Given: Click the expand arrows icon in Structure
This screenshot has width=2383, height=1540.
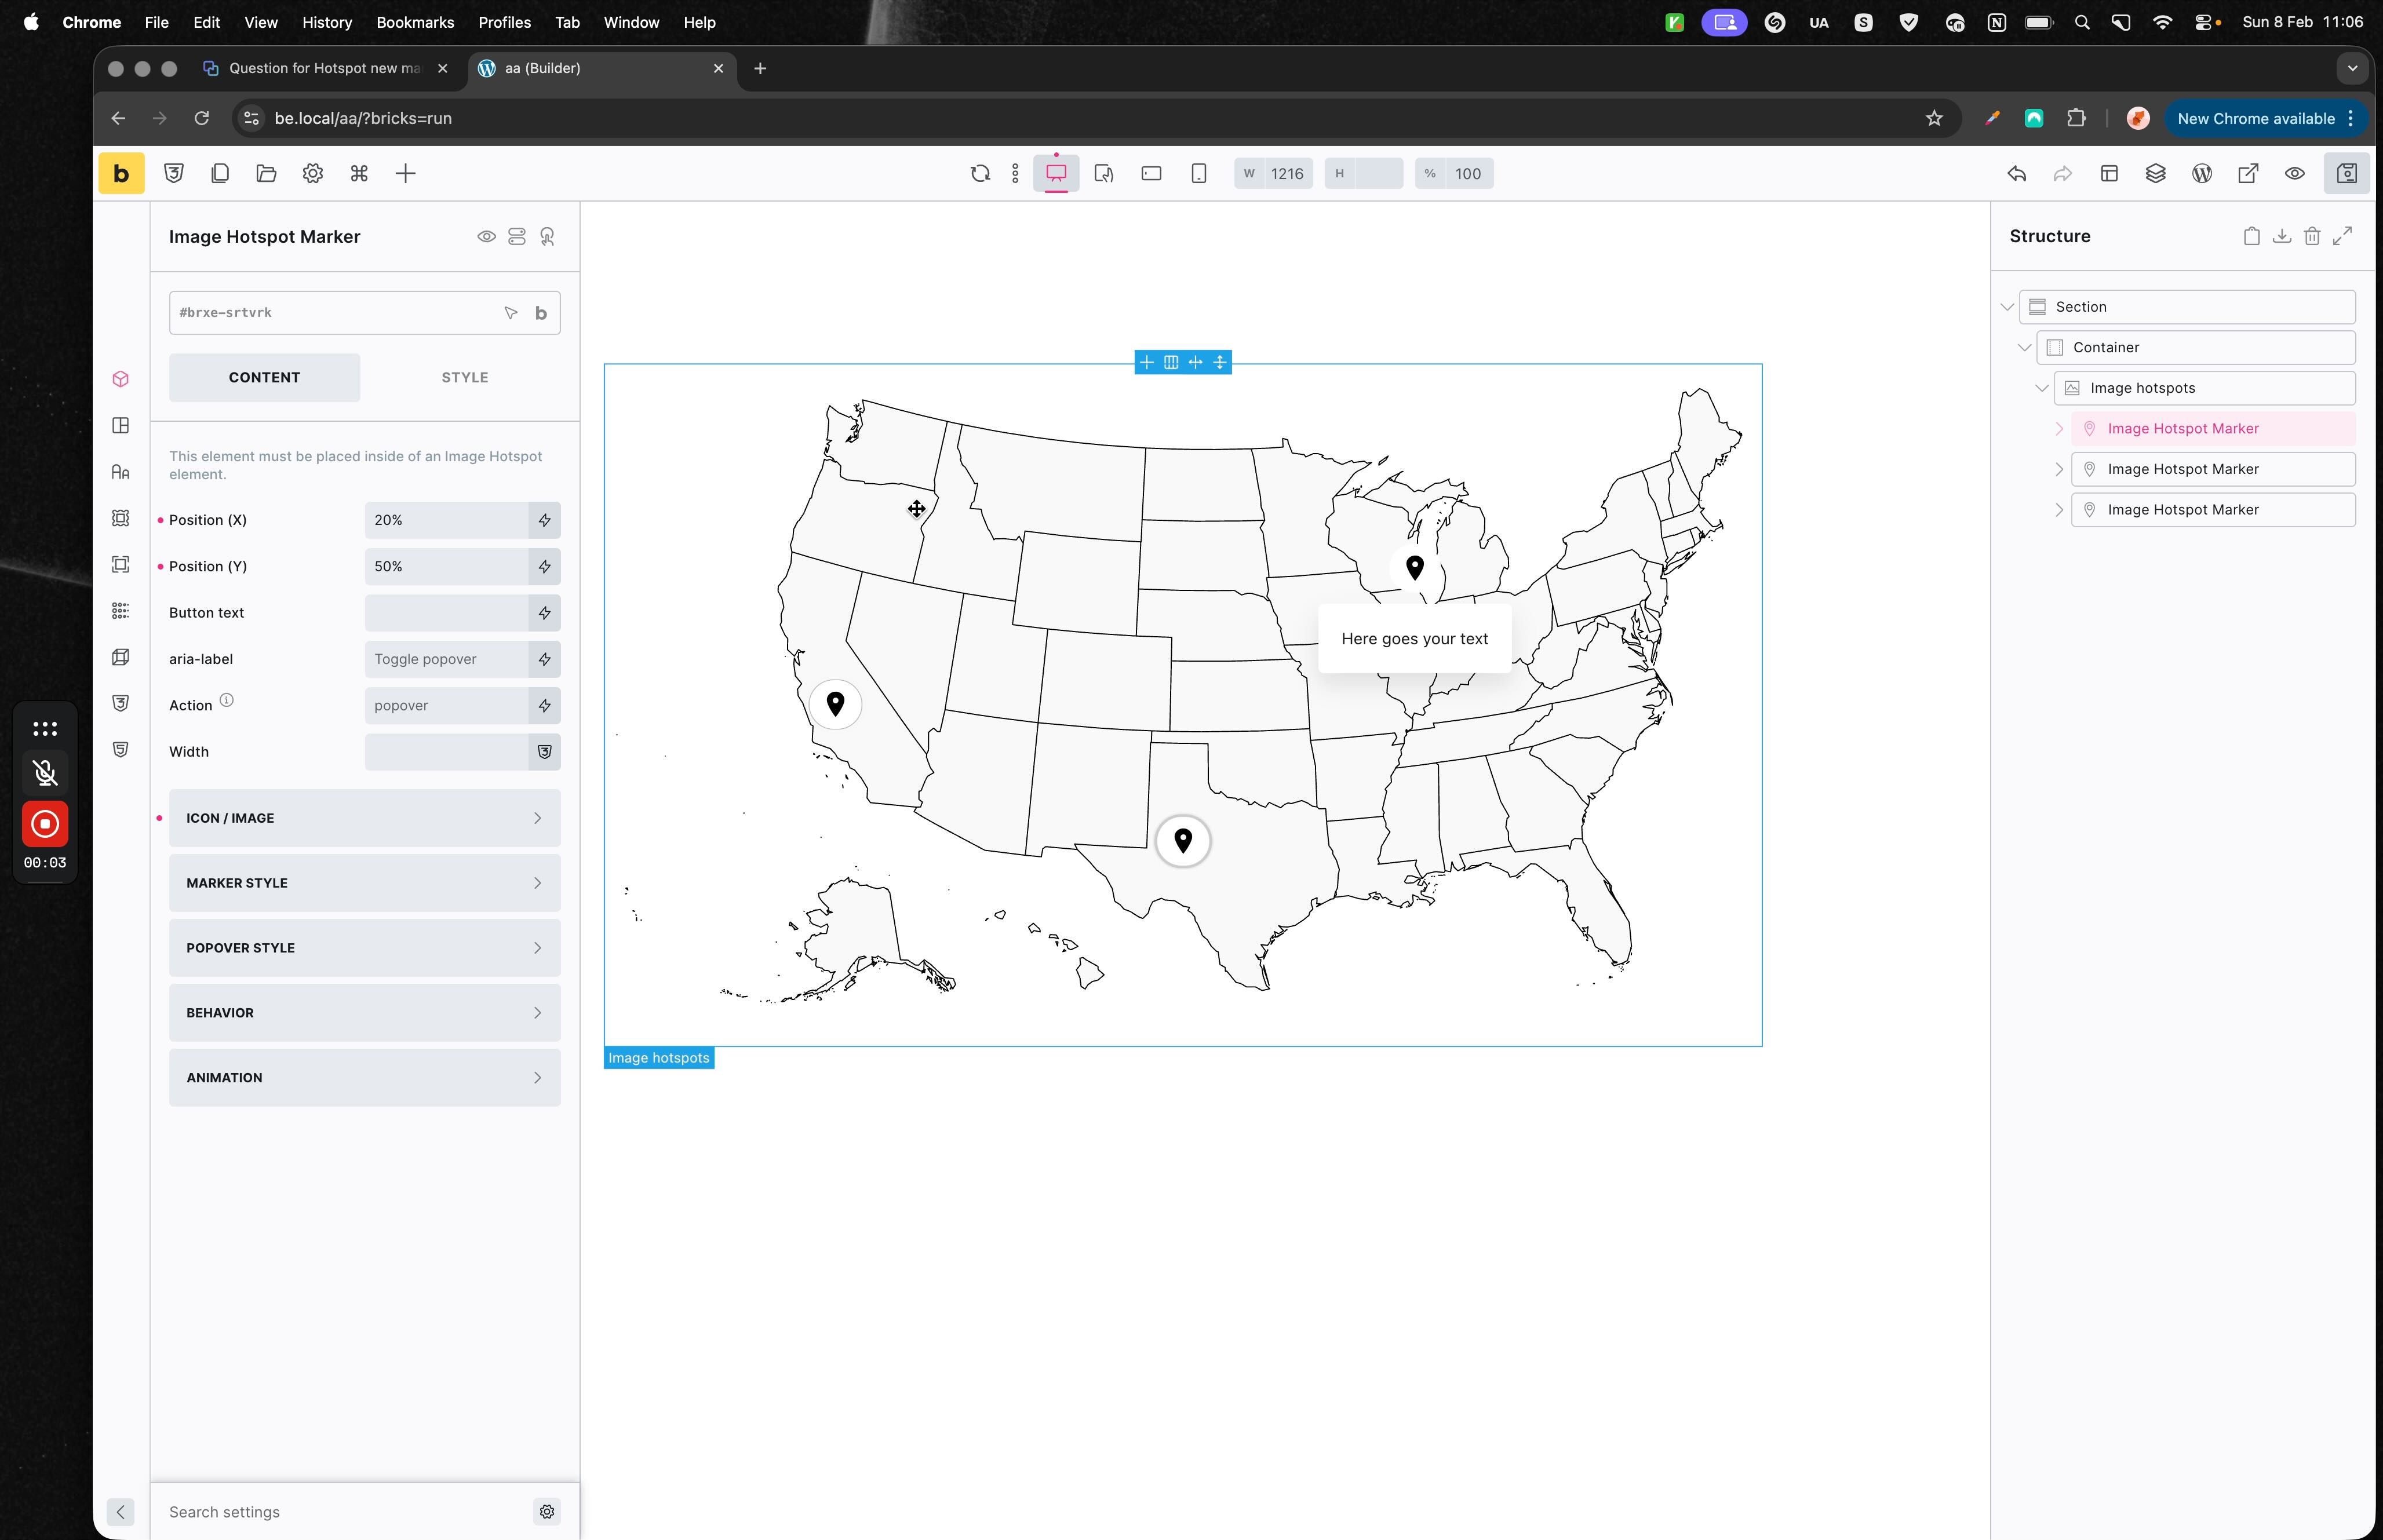Looking at the screenshot, I should coord(2343,237).
